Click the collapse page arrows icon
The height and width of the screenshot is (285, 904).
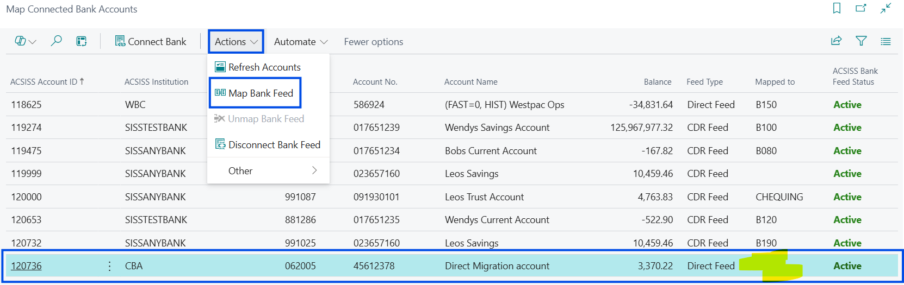[x=886, y=8]
